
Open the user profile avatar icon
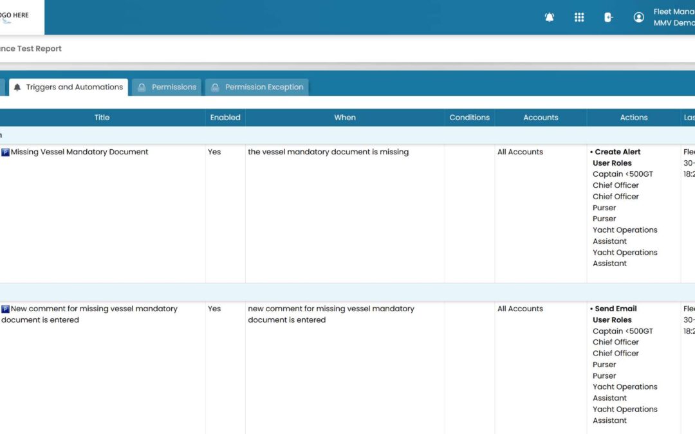639,17
